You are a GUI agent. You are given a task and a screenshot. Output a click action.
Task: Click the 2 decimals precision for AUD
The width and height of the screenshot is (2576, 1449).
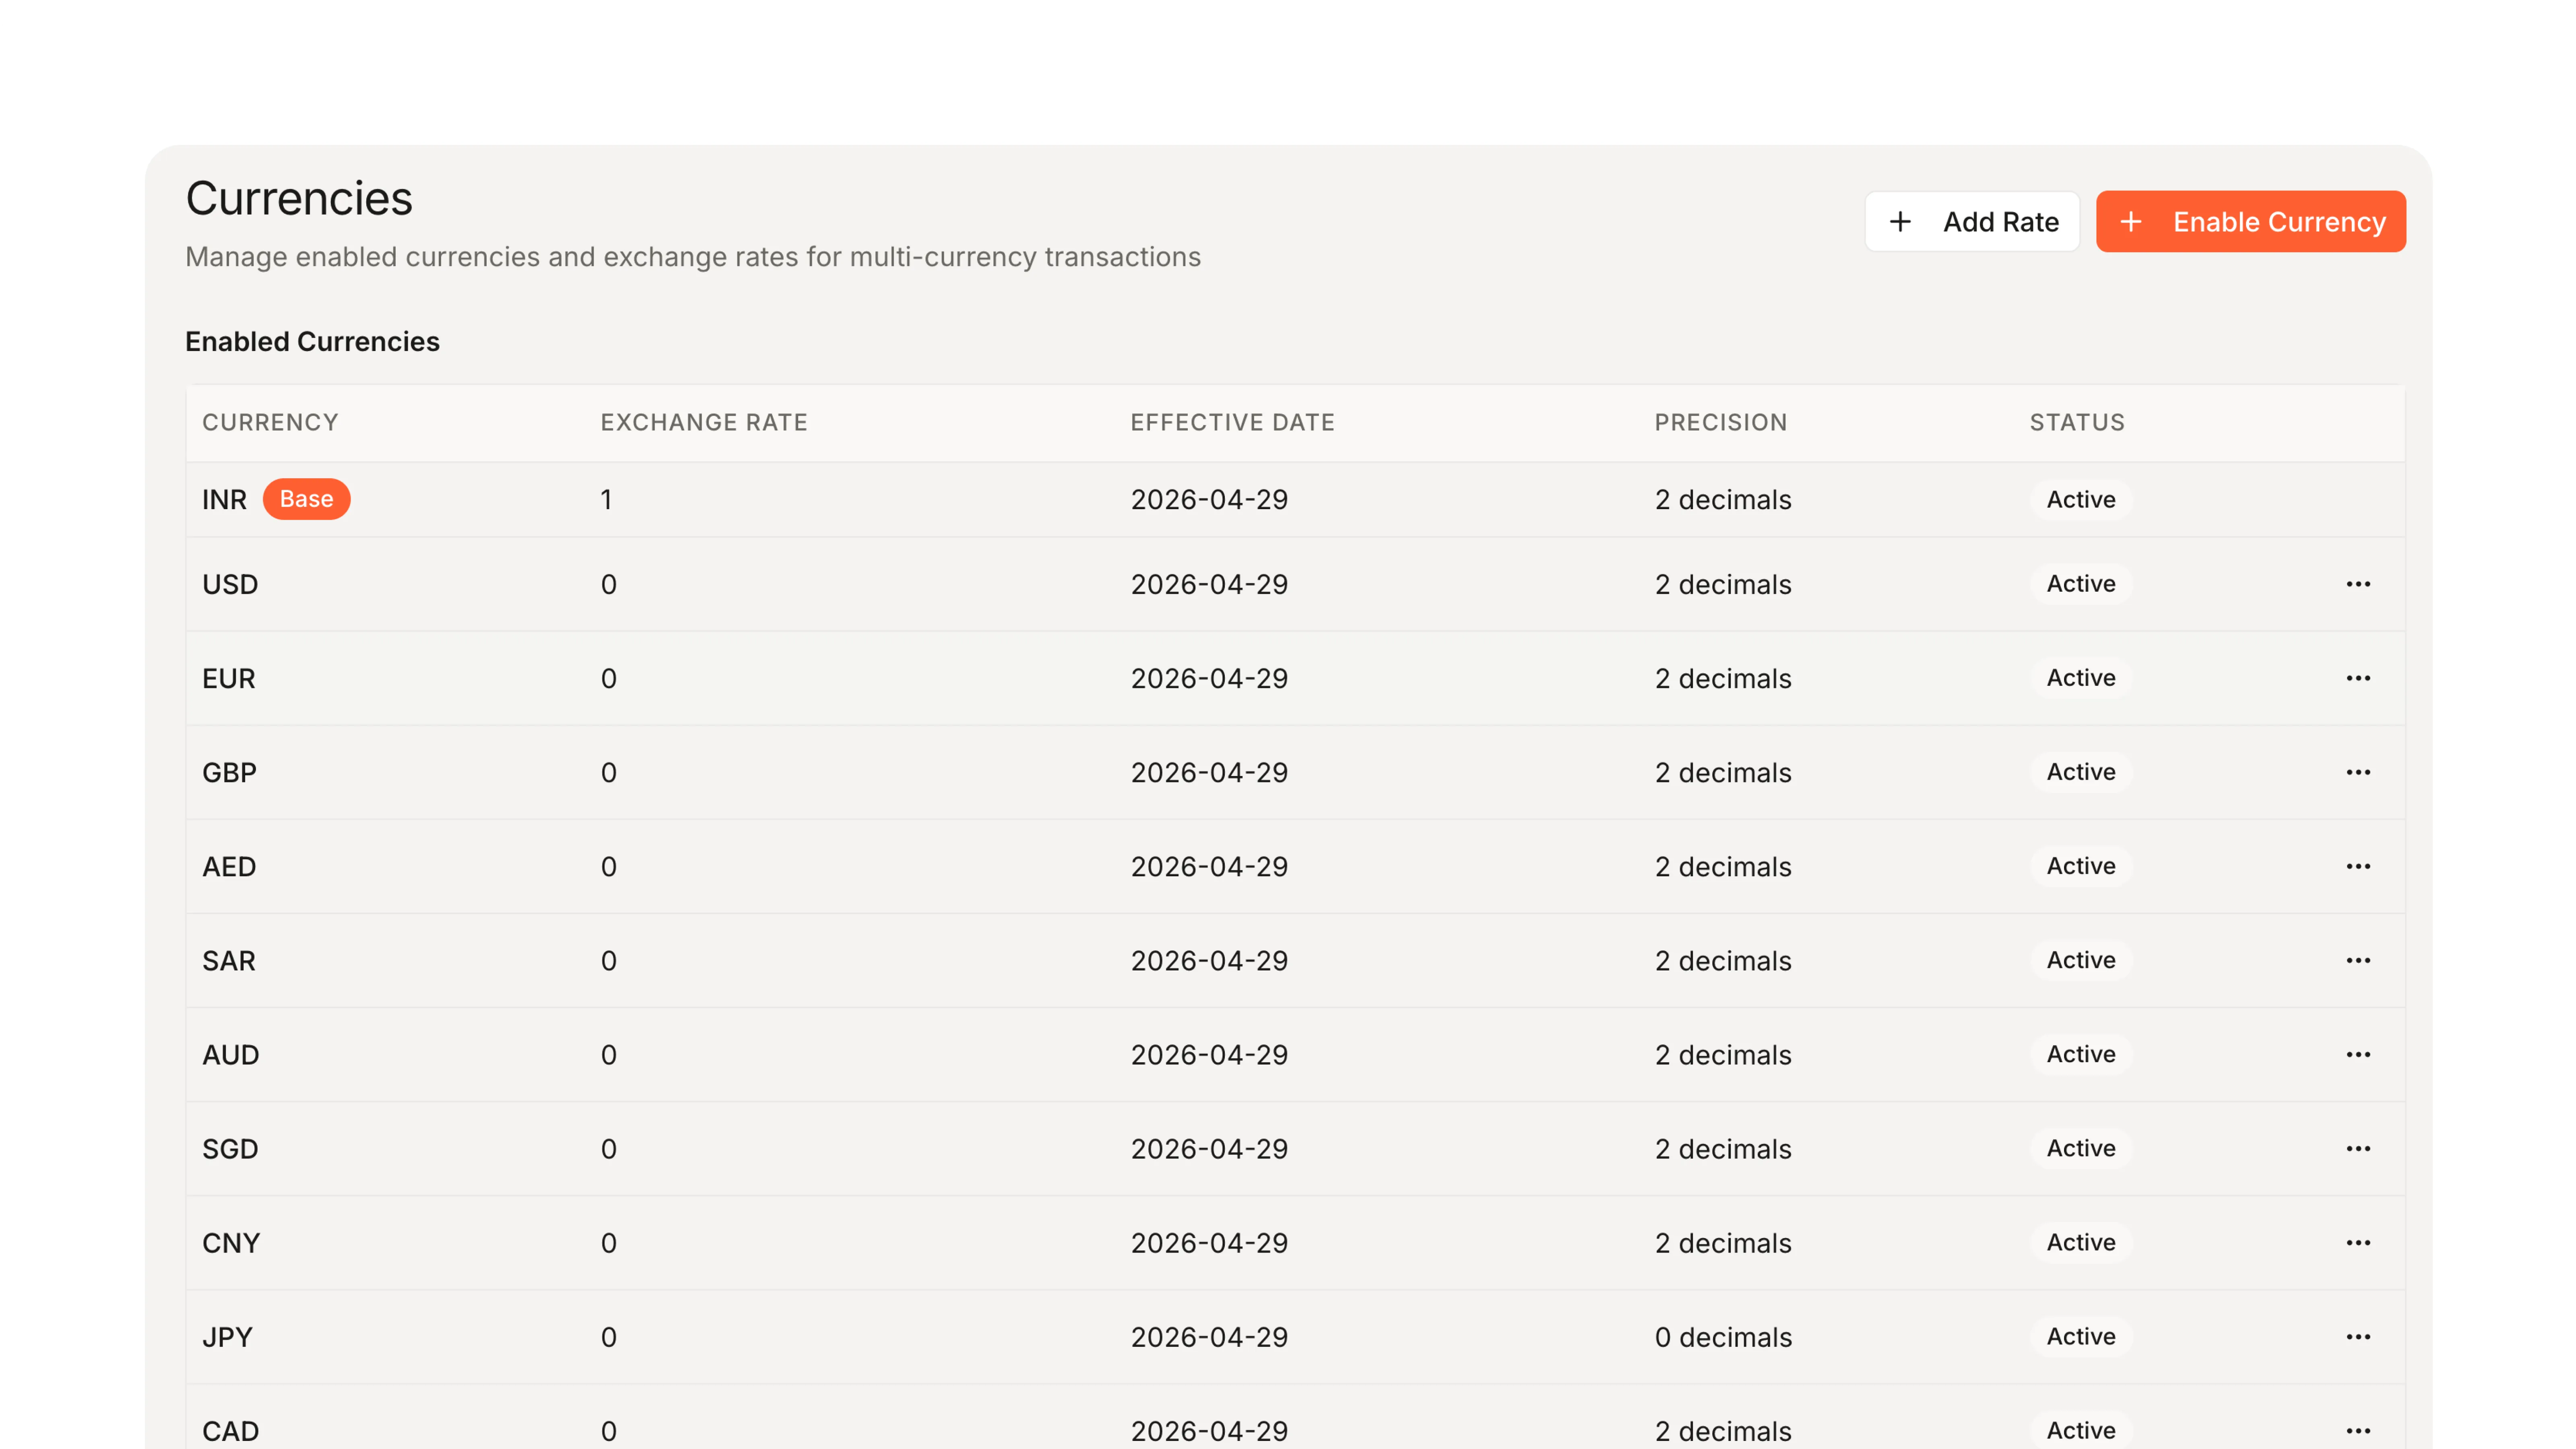(1723, 1054)
